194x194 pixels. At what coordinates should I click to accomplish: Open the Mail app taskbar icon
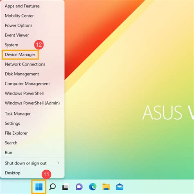(120, 187)
